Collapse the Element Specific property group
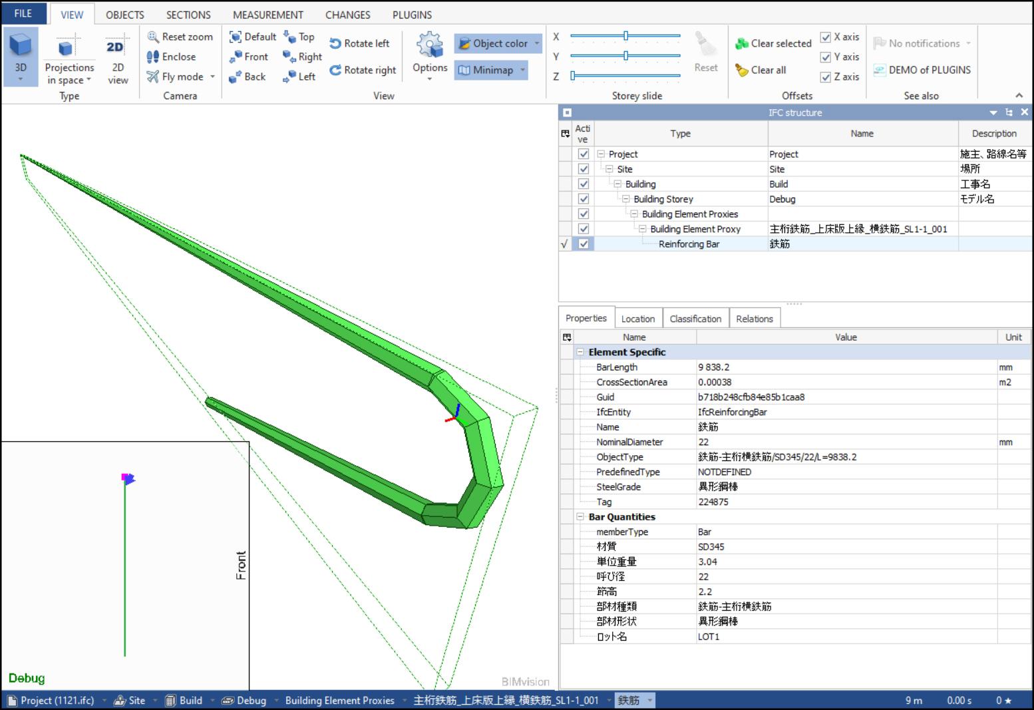Viewport: 1034px width, 710px height. 580,353
